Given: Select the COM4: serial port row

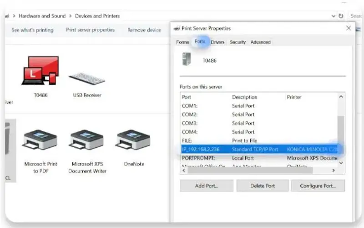Looking at the screenshot, I should click(259, 132).
